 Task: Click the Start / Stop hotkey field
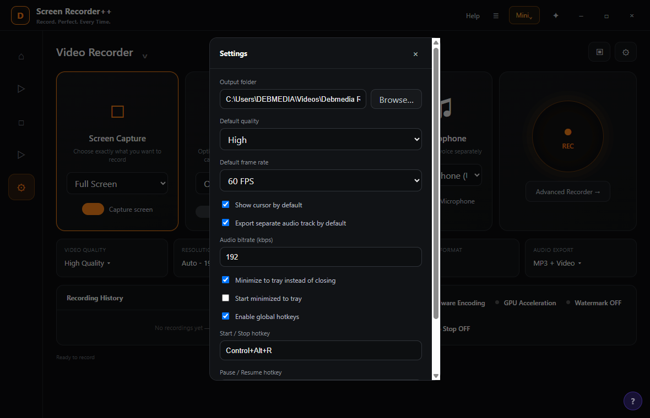point(321,350)
